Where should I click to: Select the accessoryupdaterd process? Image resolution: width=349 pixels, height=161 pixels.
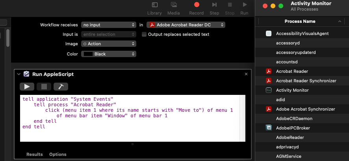click(x=302, y=52)
